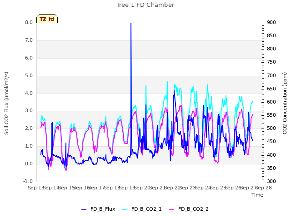Click the Sep 13 date tick label

36,188
